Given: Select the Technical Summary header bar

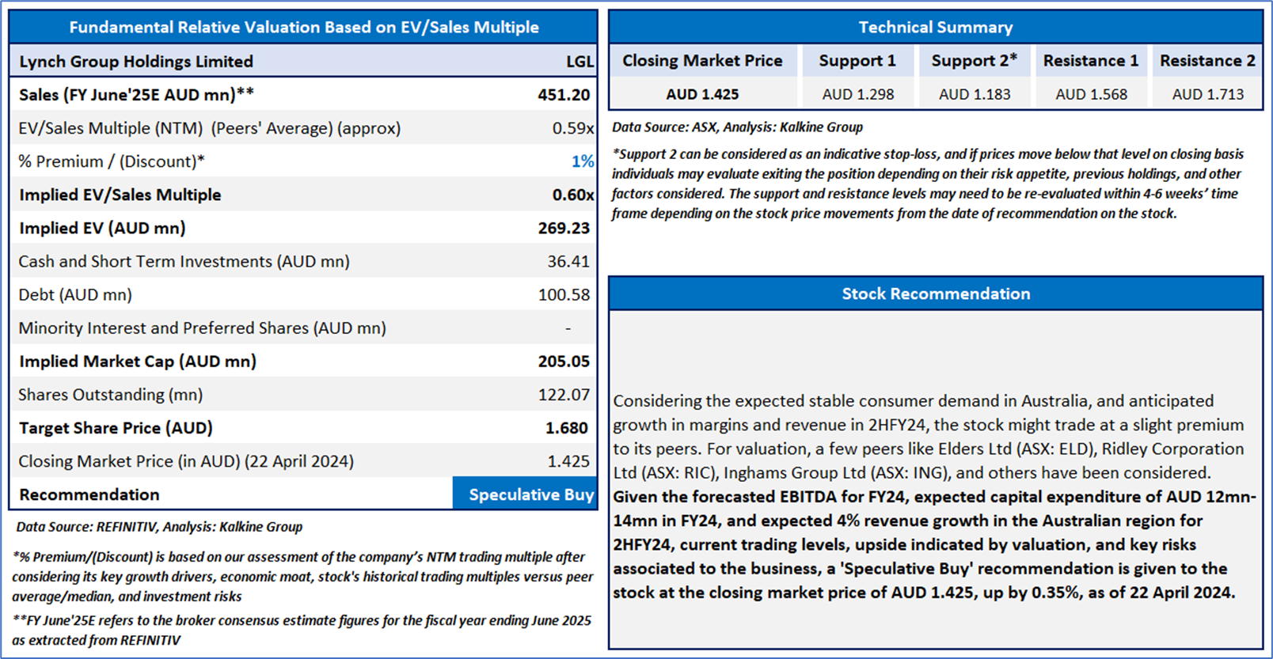Looking at the screenshot, I should (x=935, y=27).
